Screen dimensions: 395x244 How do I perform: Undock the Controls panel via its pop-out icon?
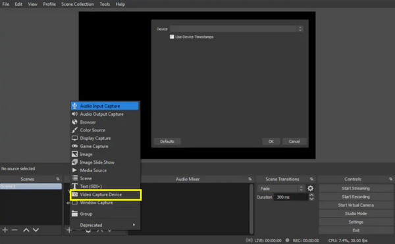tap(390, 179)
